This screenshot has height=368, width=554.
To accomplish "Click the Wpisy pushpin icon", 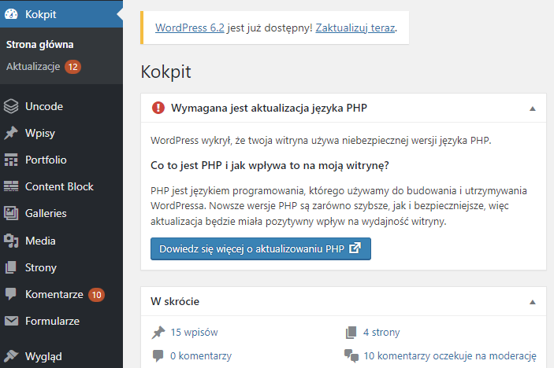I will (x=11, y=133).
